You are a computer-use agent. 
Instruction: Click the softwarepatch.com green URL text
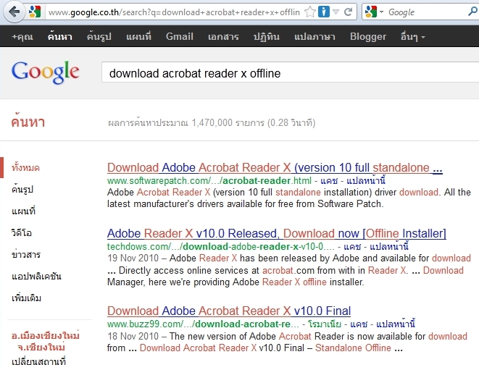pyautogui.click(x=209, y=181)
